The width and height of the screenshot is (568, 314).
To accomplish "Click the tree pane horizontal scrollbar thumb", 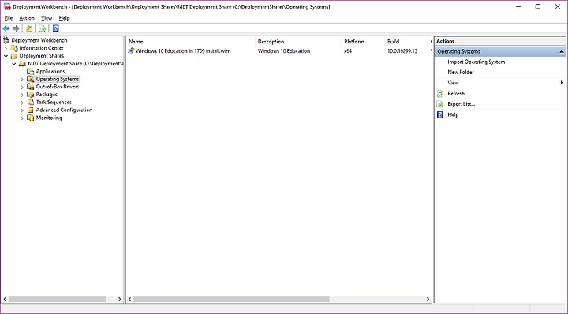I will 58,299.
